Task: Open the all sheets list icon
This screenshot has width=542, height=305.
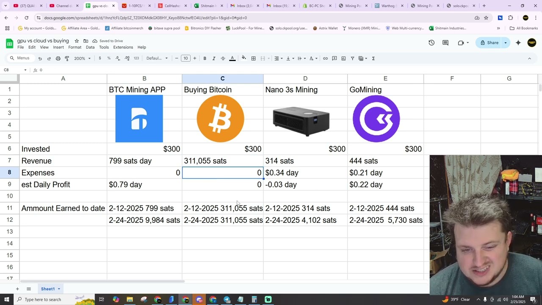Action: (x=29, y=289)
